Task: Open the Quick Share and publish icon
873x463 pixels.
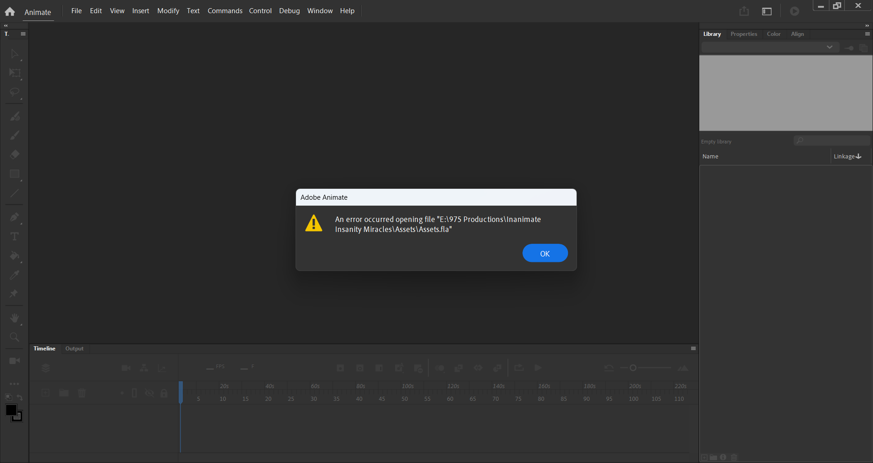Action: [744, 11]
